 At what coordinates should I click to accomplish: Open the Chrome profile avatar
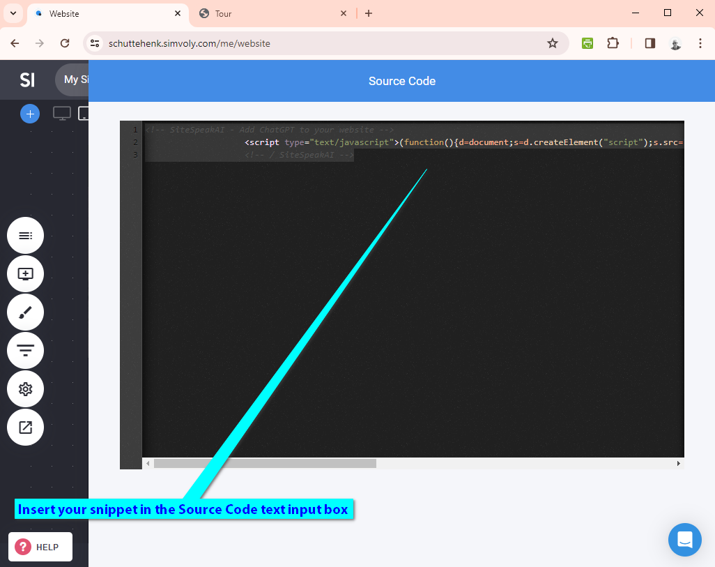(675, 43)
